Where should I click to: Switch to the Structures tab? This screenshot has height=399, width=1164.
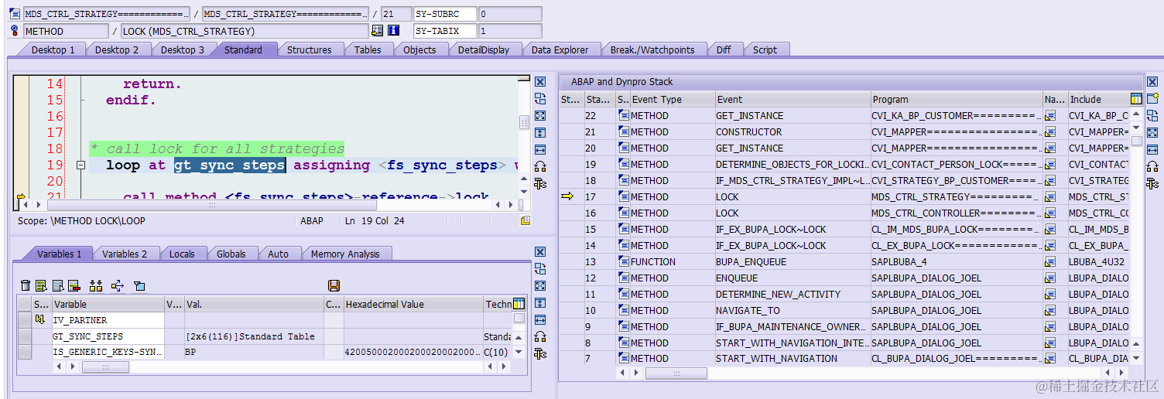click(309, 49)
